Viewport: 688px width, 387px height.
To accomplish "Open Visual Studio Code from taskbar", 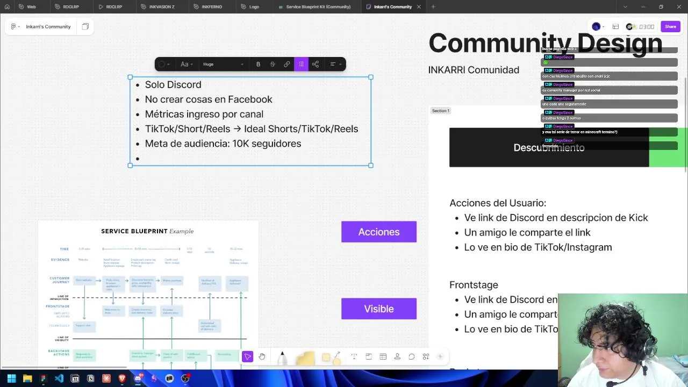I will pos(59,378).
